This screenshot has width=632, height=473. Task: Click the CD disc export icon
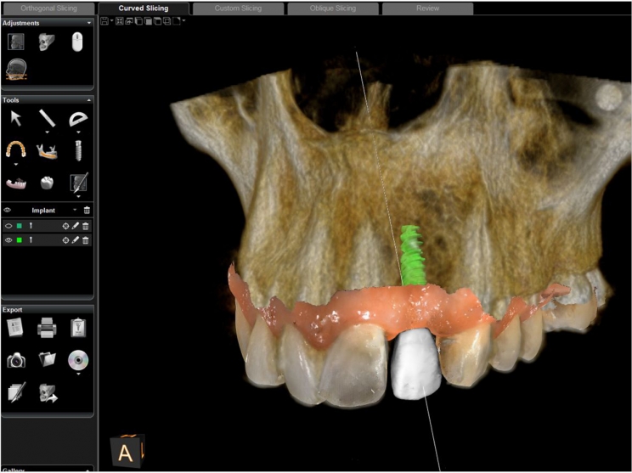click(x=78, y=360)
